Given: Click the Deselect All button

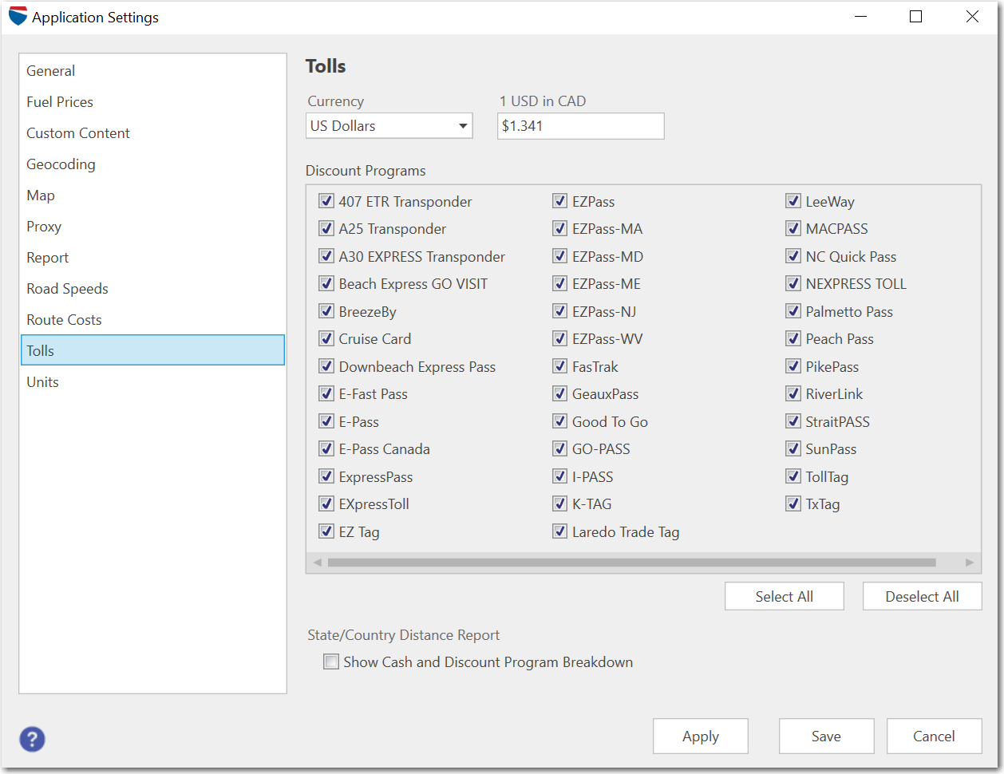Looking at the screenshot, I should tap(923, 597).
